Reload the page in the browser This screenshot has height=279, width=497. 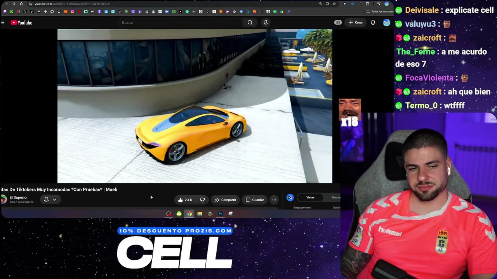click(x=14, y=4)
